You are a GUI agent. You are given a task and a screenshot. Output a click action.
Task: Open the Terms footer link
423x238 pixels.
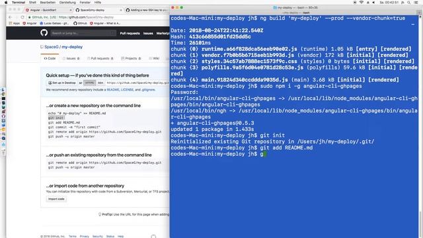[72, 236]
